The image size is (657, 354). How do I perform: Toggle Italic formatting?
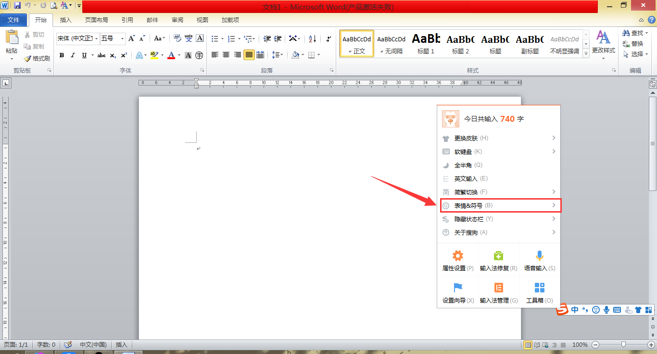click(x=73, y=55)
